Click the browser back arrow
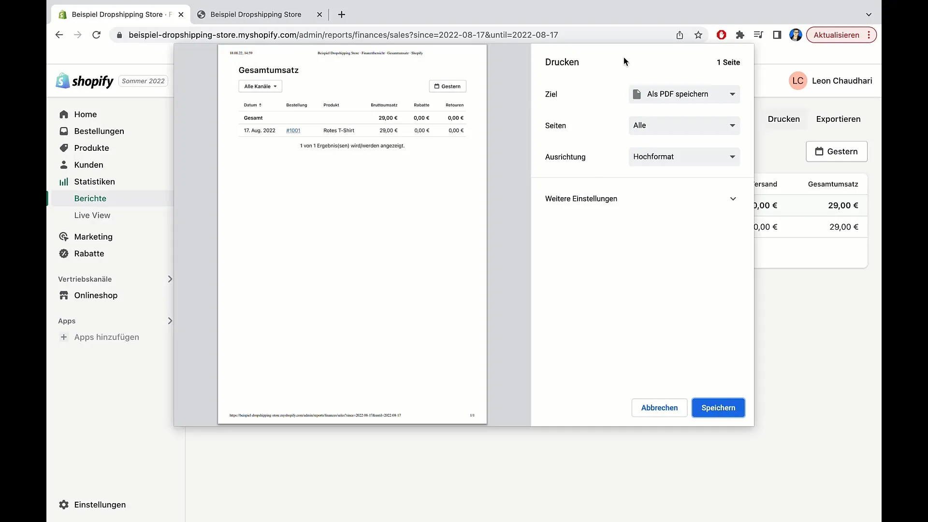This screenshot has width=928, height=522. pyautogui.click(x=59, y=35)
